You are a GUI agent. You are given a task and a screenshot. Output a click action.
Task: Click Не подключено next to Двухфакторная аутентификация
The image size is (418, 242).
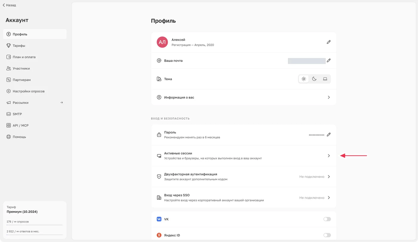tap(312, 177)
